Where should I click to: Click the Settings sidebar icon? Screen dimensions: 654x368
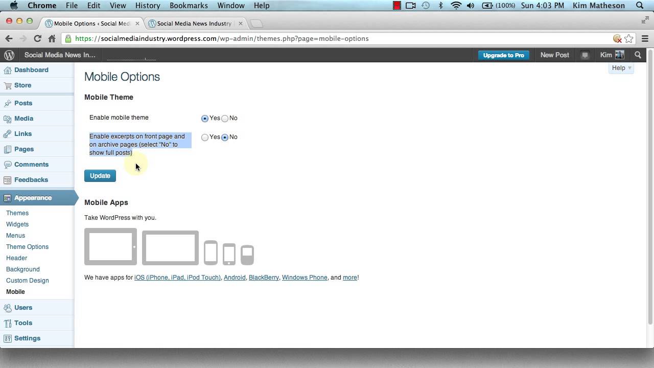(x=8, y=338)
